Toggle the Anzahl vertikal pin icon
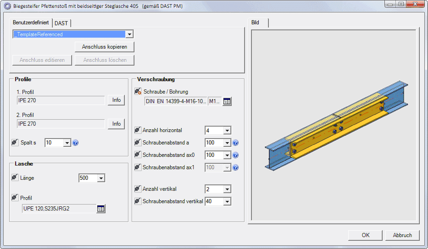428x249 pixels. [x=138, y=189]
